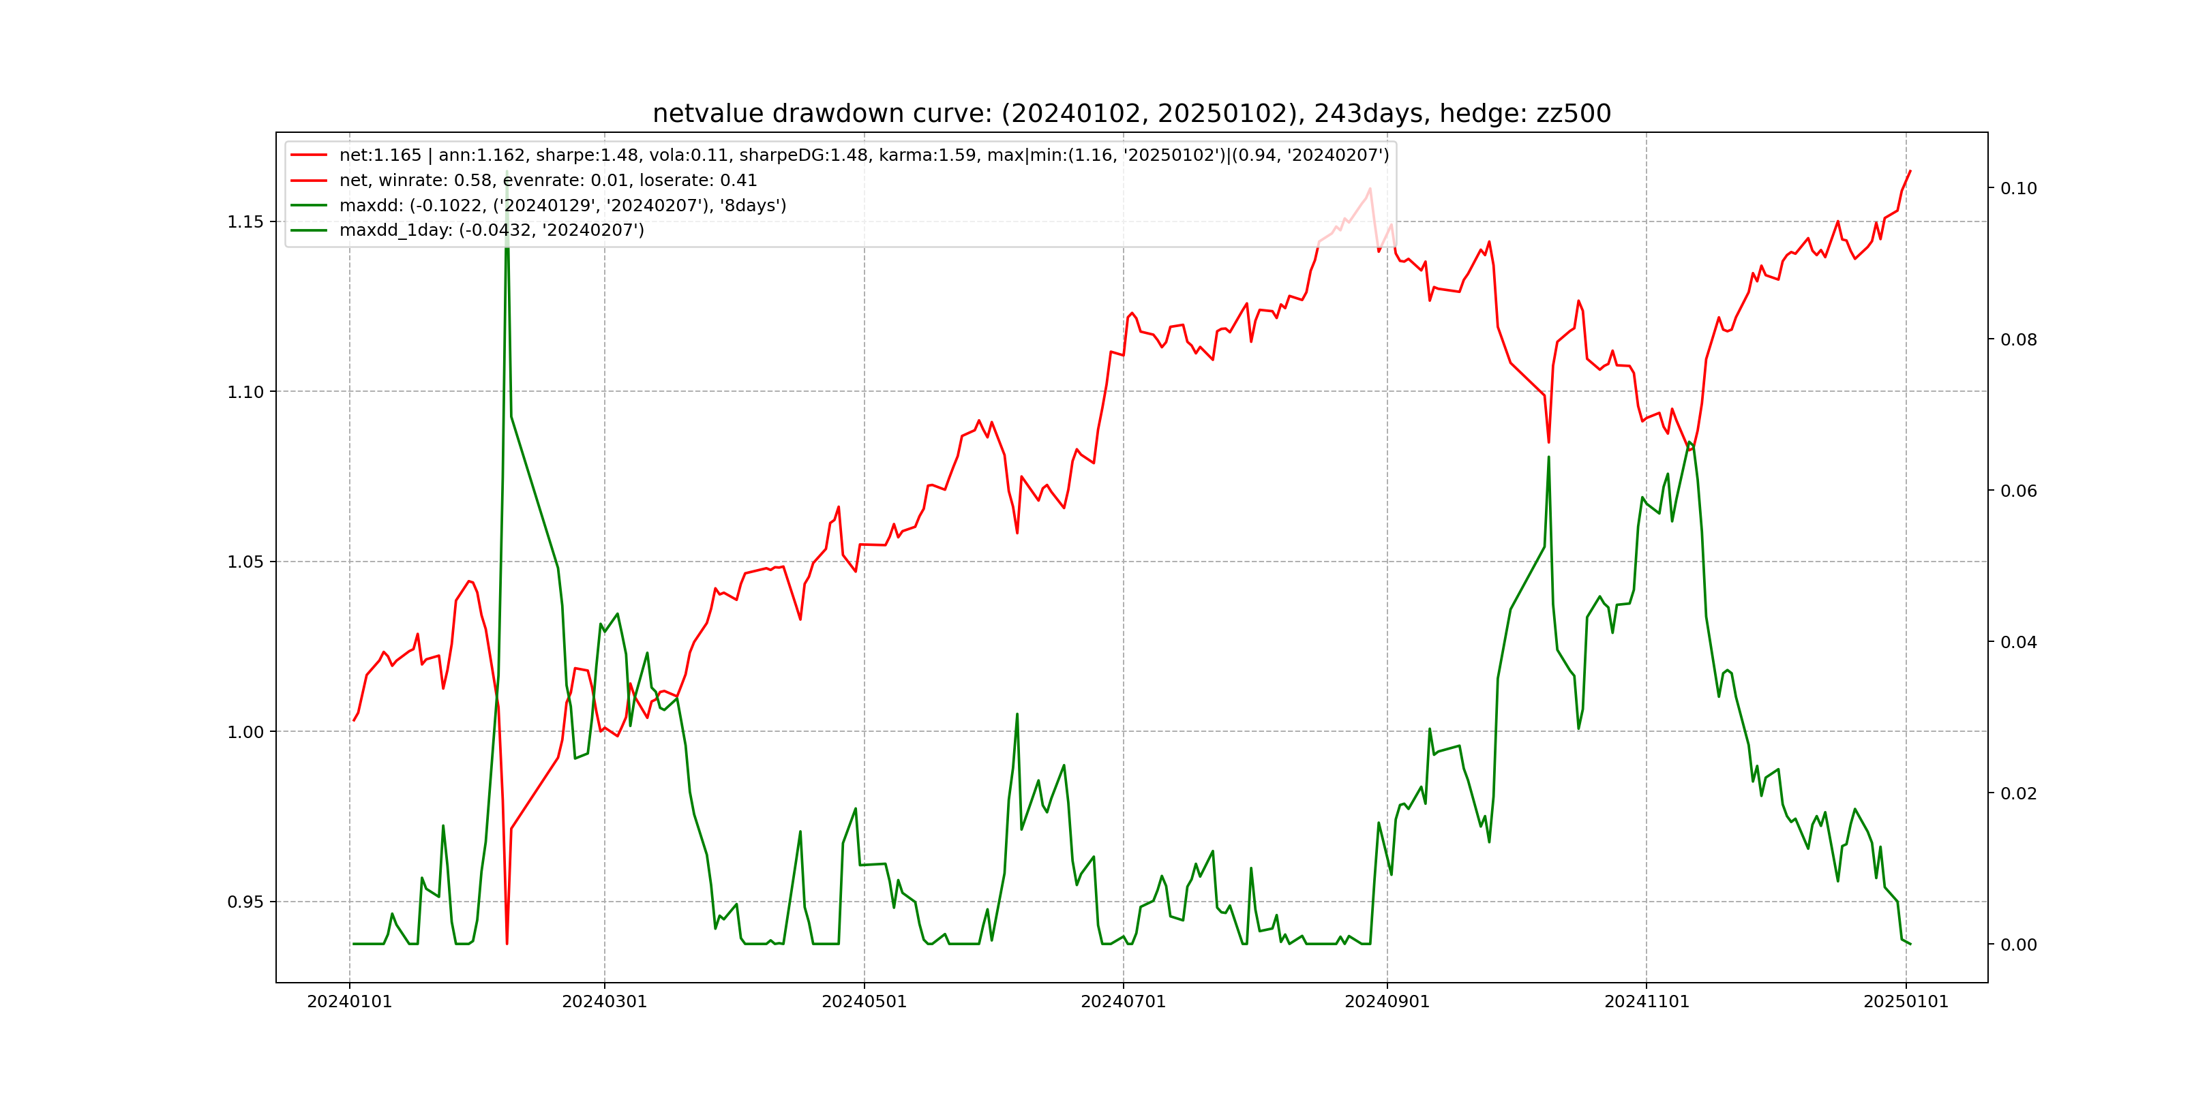2209x1104 pixels.
Task: Click x-axis tick label 20240301
Action: tap(603, 1002)
